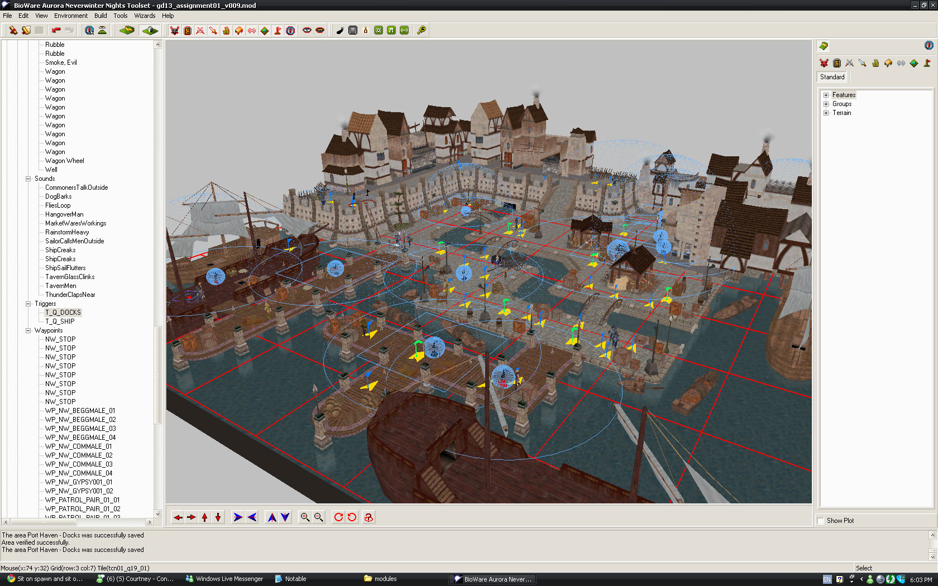The width and height of the screenshot is (938, 586).
Task: Click the dark-red rotate icon, last in camera toolbar
Action: click(x=368, y=517)
